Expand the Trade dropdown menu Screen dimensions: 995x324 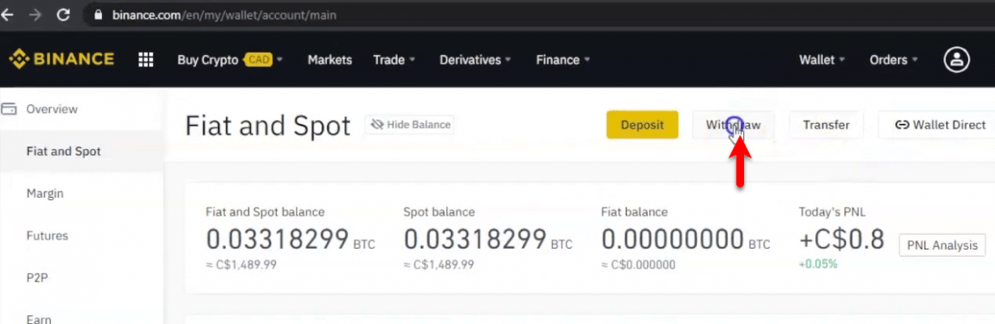[x=393, y=60]
